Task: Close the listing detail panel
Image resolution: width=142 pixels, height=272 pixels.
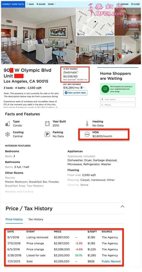Action: tap(135, 4)
